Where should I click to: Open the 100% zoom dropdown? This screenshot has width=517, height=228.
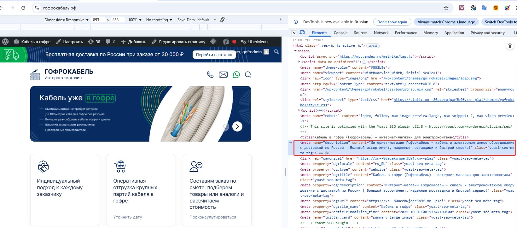click(135, 20)
